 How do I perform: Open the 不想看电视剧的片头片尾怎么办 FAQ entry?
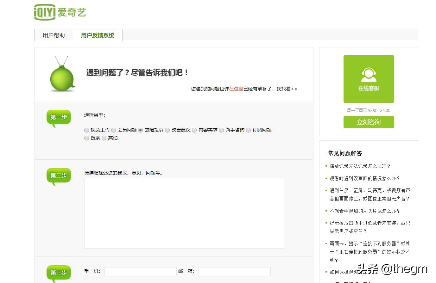[x=365, y=211]
